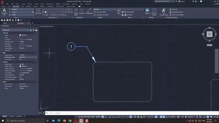Screen dimensions: 219x123
Task: Open the Output ribbon tab
Action: pyautogui.click(x=35, y=6)
